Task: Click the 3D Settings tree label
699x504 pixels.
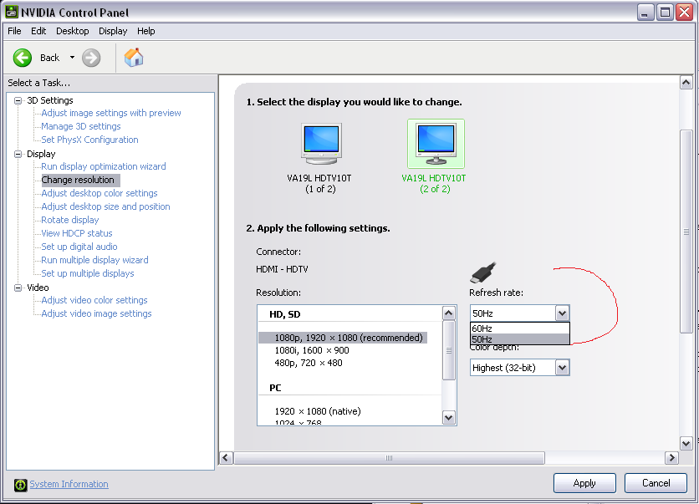Action: click(50, 100)
